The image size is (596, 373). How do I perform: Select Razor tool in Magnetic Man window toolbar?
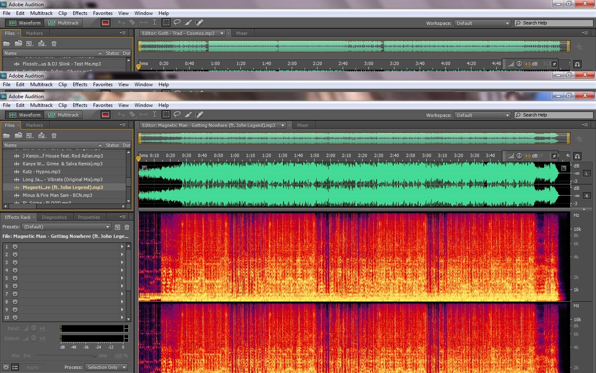click(132, 115)
